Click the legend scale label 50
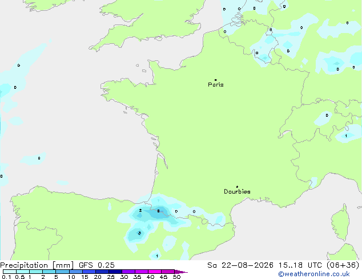This screenshot has width=362, height=279. (176, 277)
